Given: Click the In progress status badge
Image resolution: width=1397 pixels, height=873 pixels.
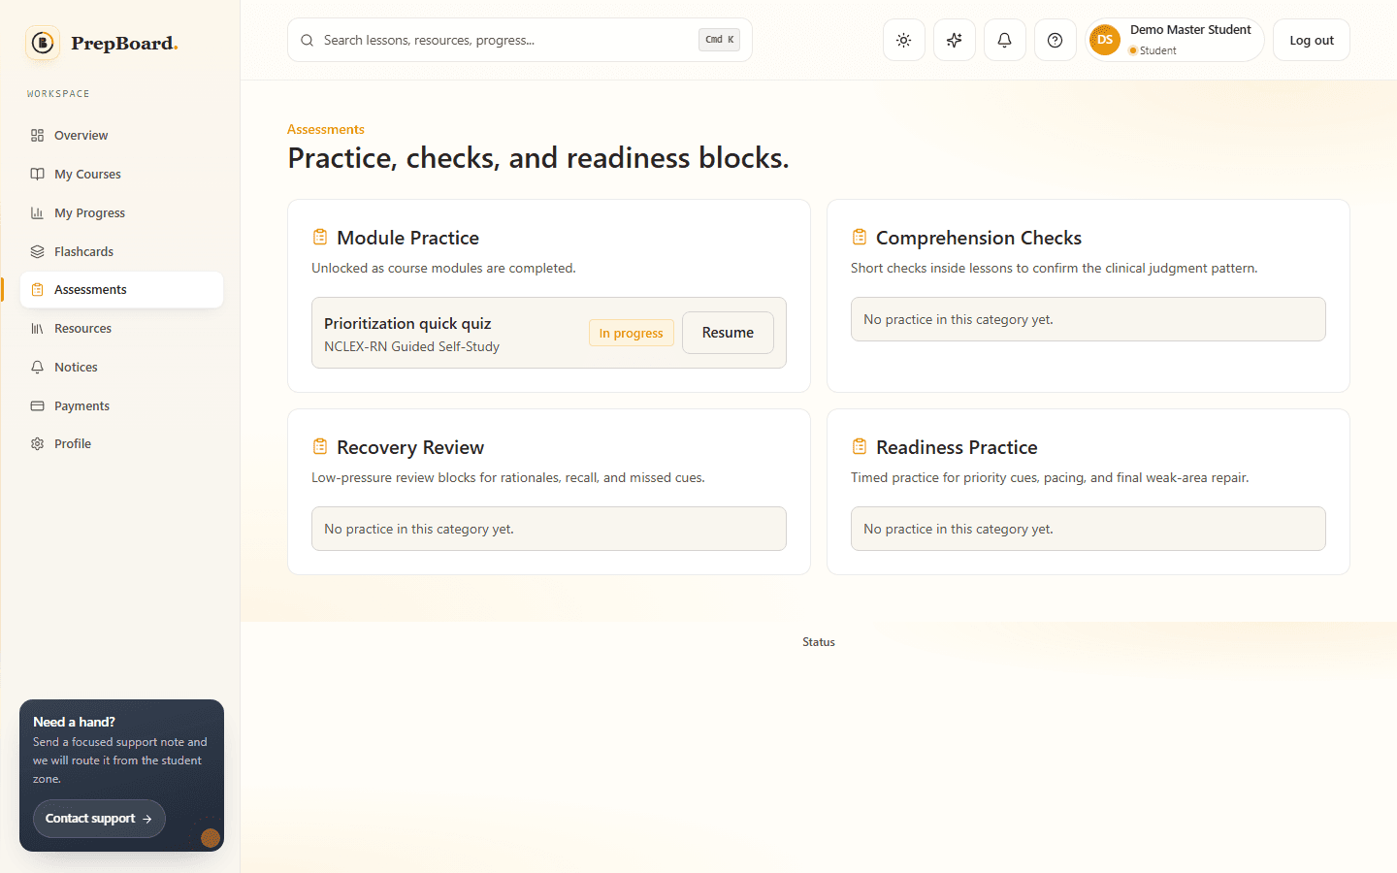Looking at the screenshot, I should coord(631,333).
